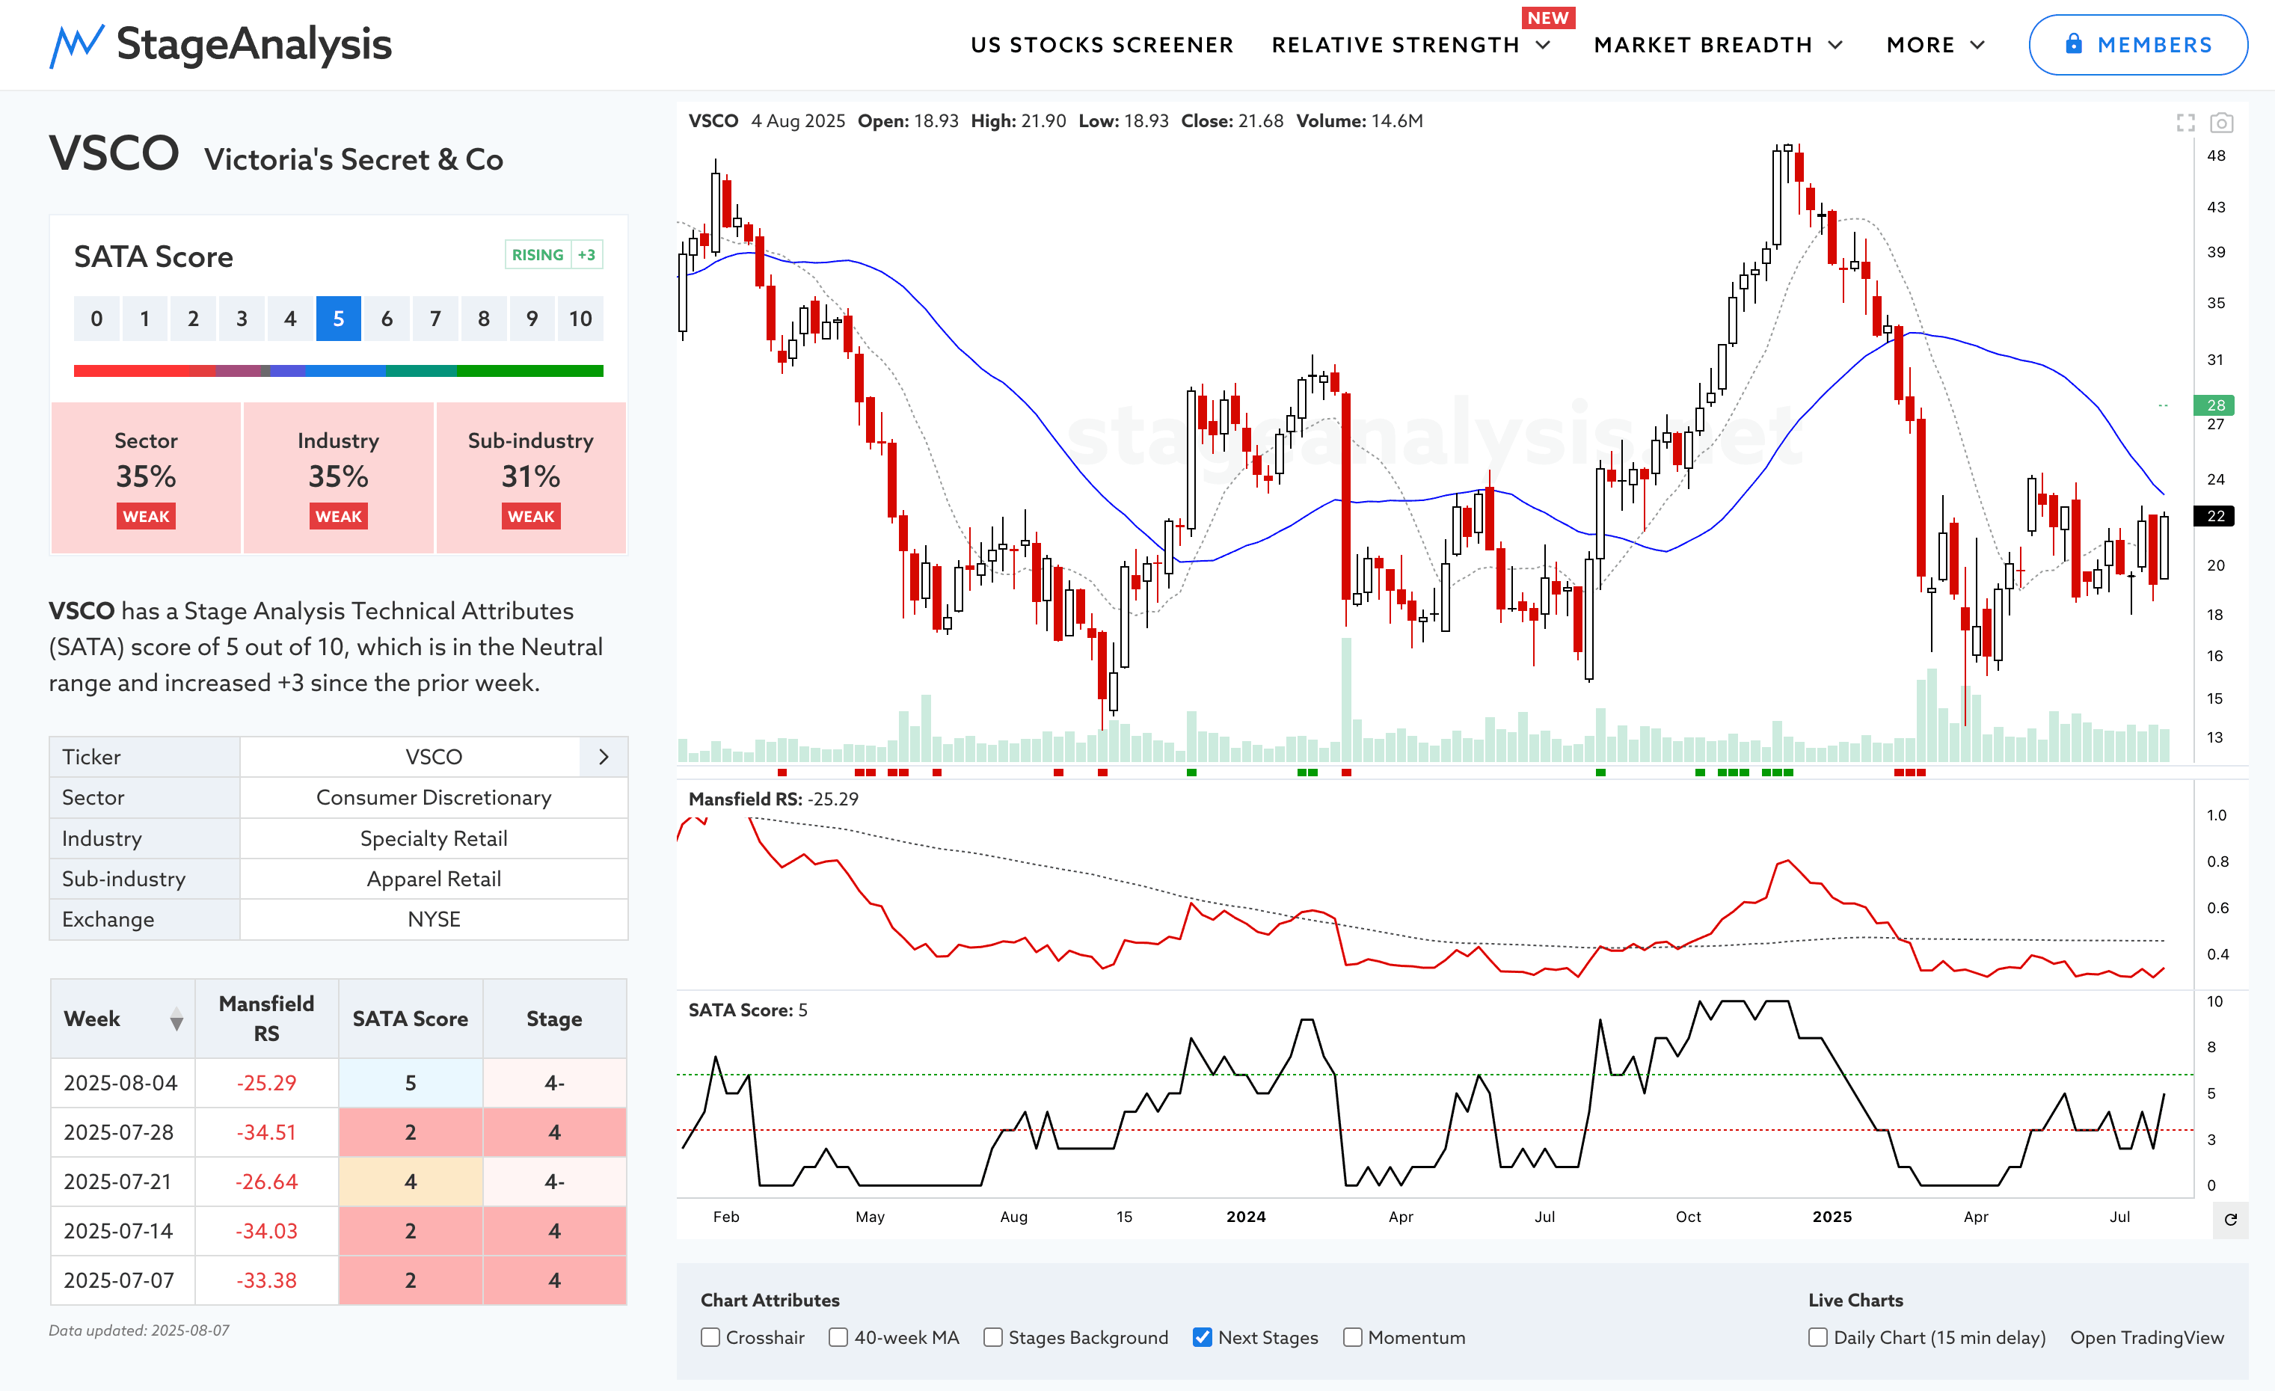Click the SATA score color gradient bar
The height and width of the screenshot is (1391, 2275).
338,370
